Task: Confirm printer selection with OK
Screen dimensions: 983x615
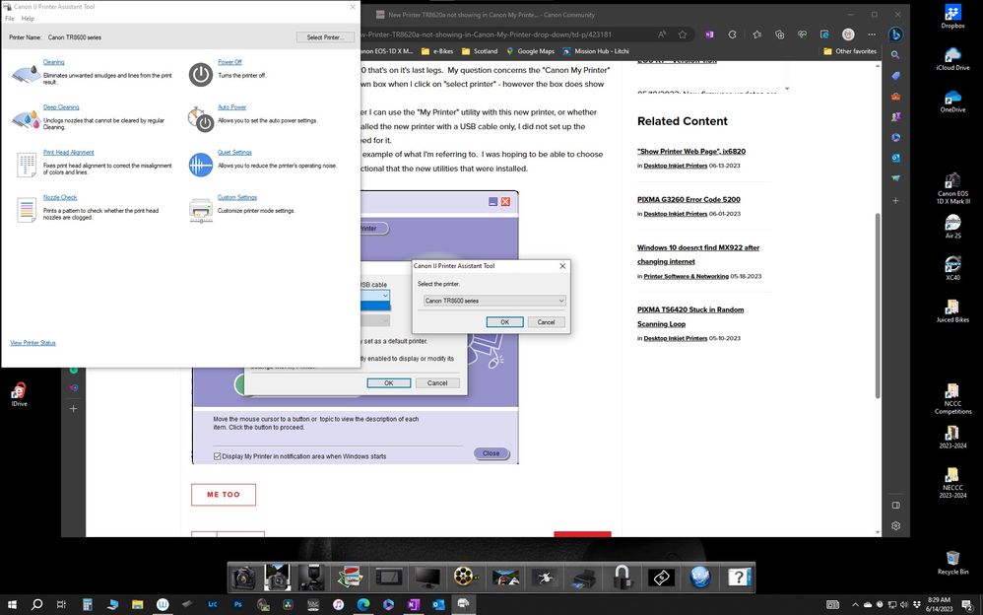Action: tap(504, 321)
